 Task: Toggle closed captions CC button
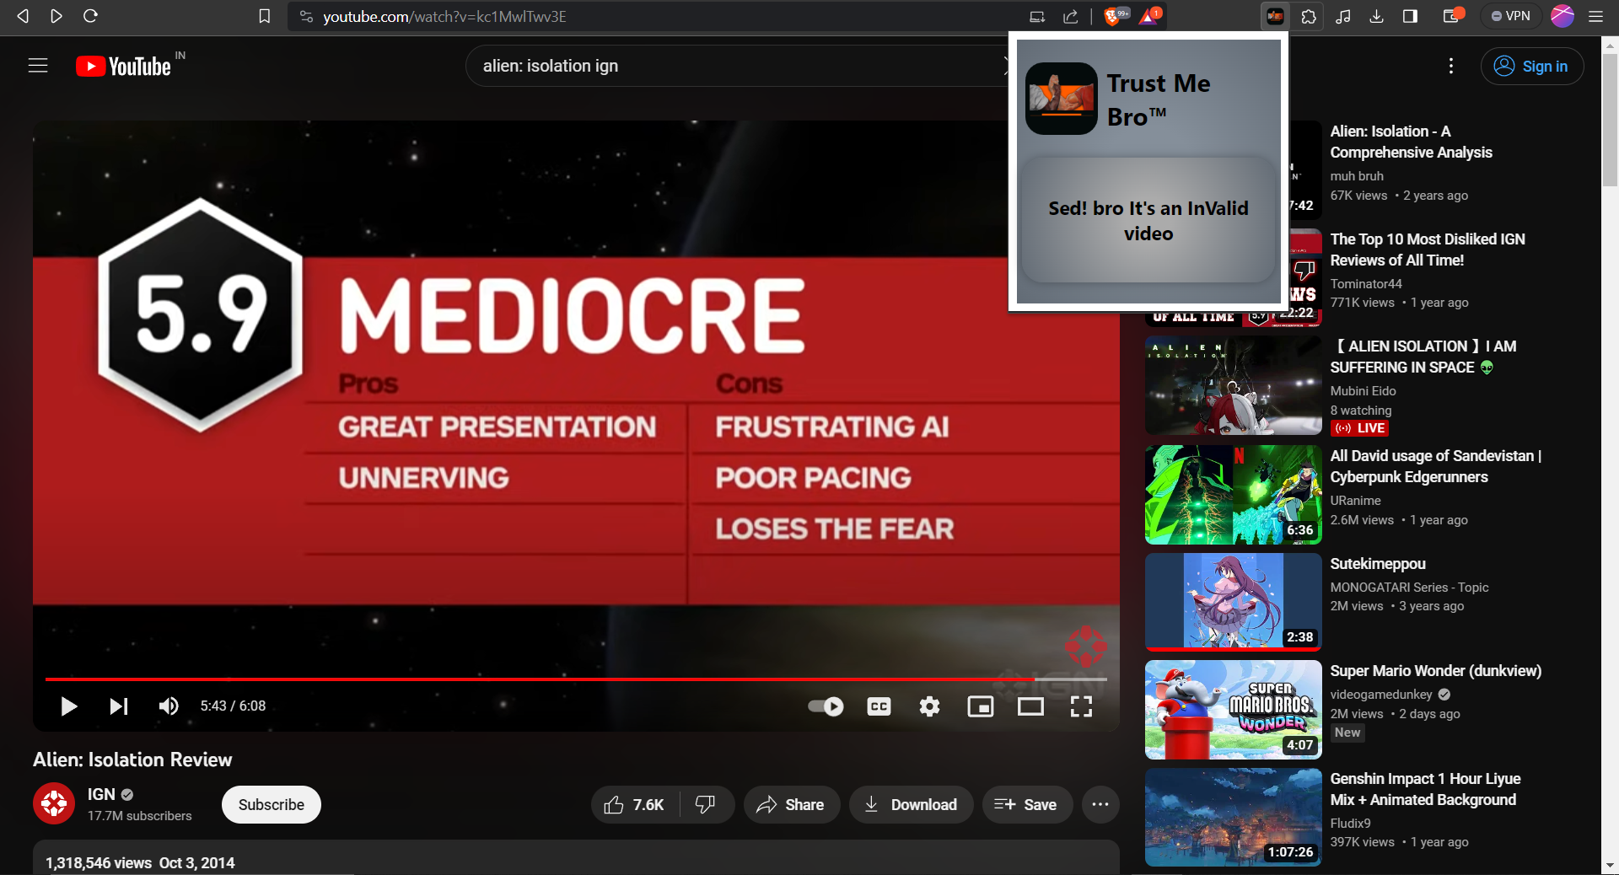[879, 706]
